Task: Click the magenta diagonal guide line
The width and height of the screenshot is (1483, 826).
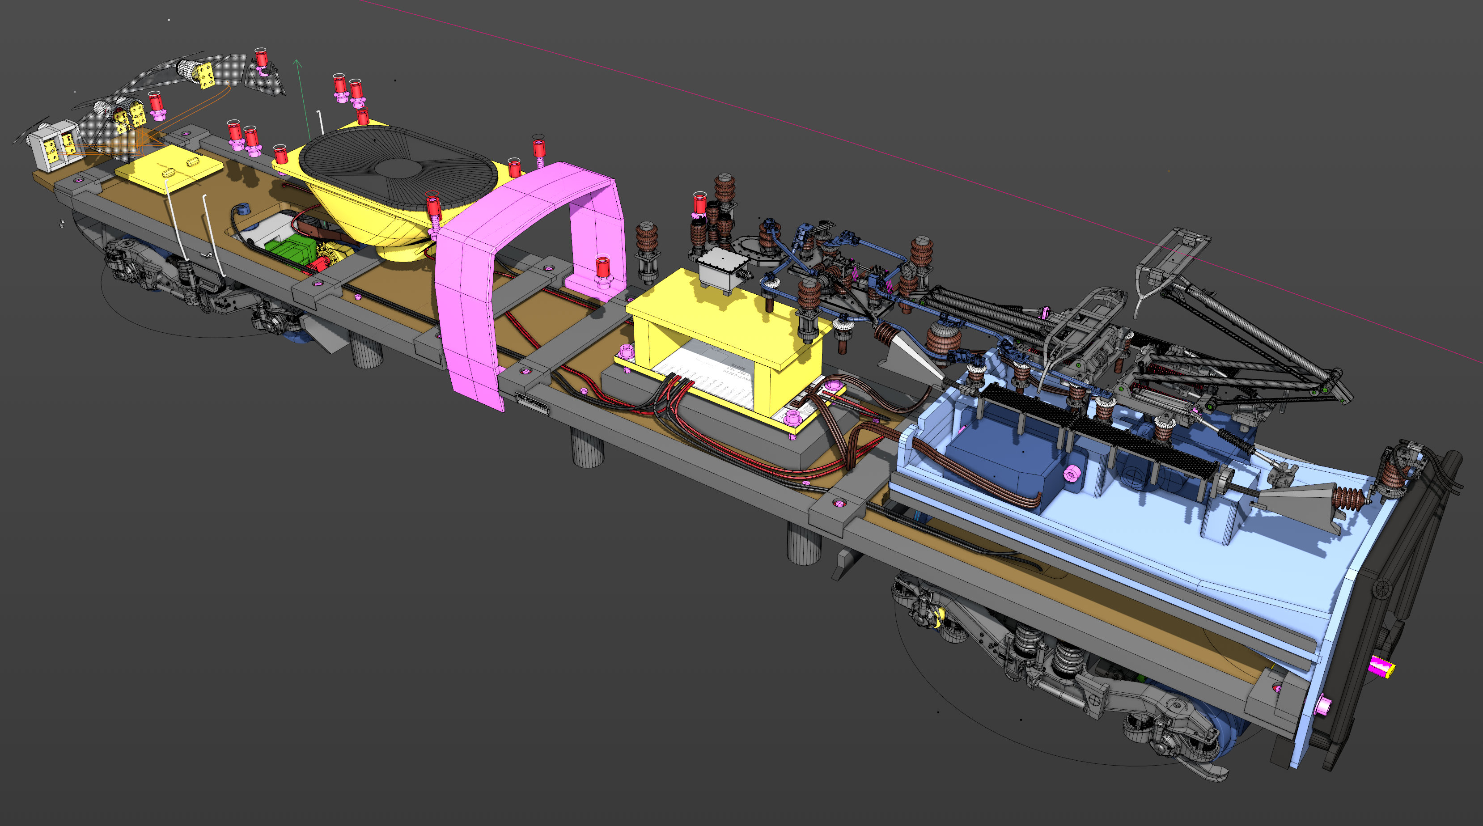Action: pyautogui.click(x=864, y=147)
